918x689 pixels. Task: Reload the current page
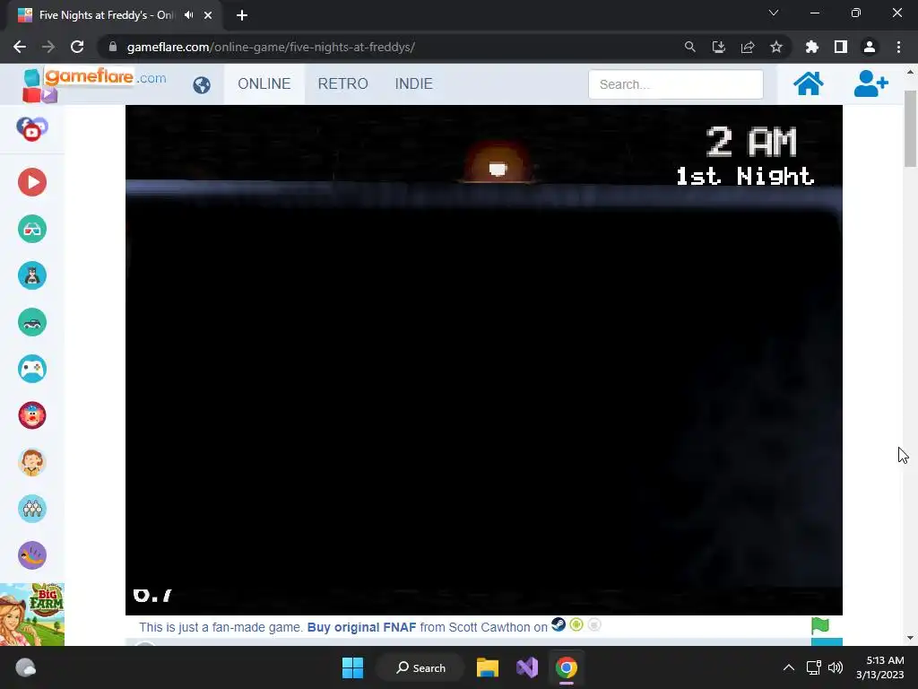pyautogui.click(x=77, y=47)
